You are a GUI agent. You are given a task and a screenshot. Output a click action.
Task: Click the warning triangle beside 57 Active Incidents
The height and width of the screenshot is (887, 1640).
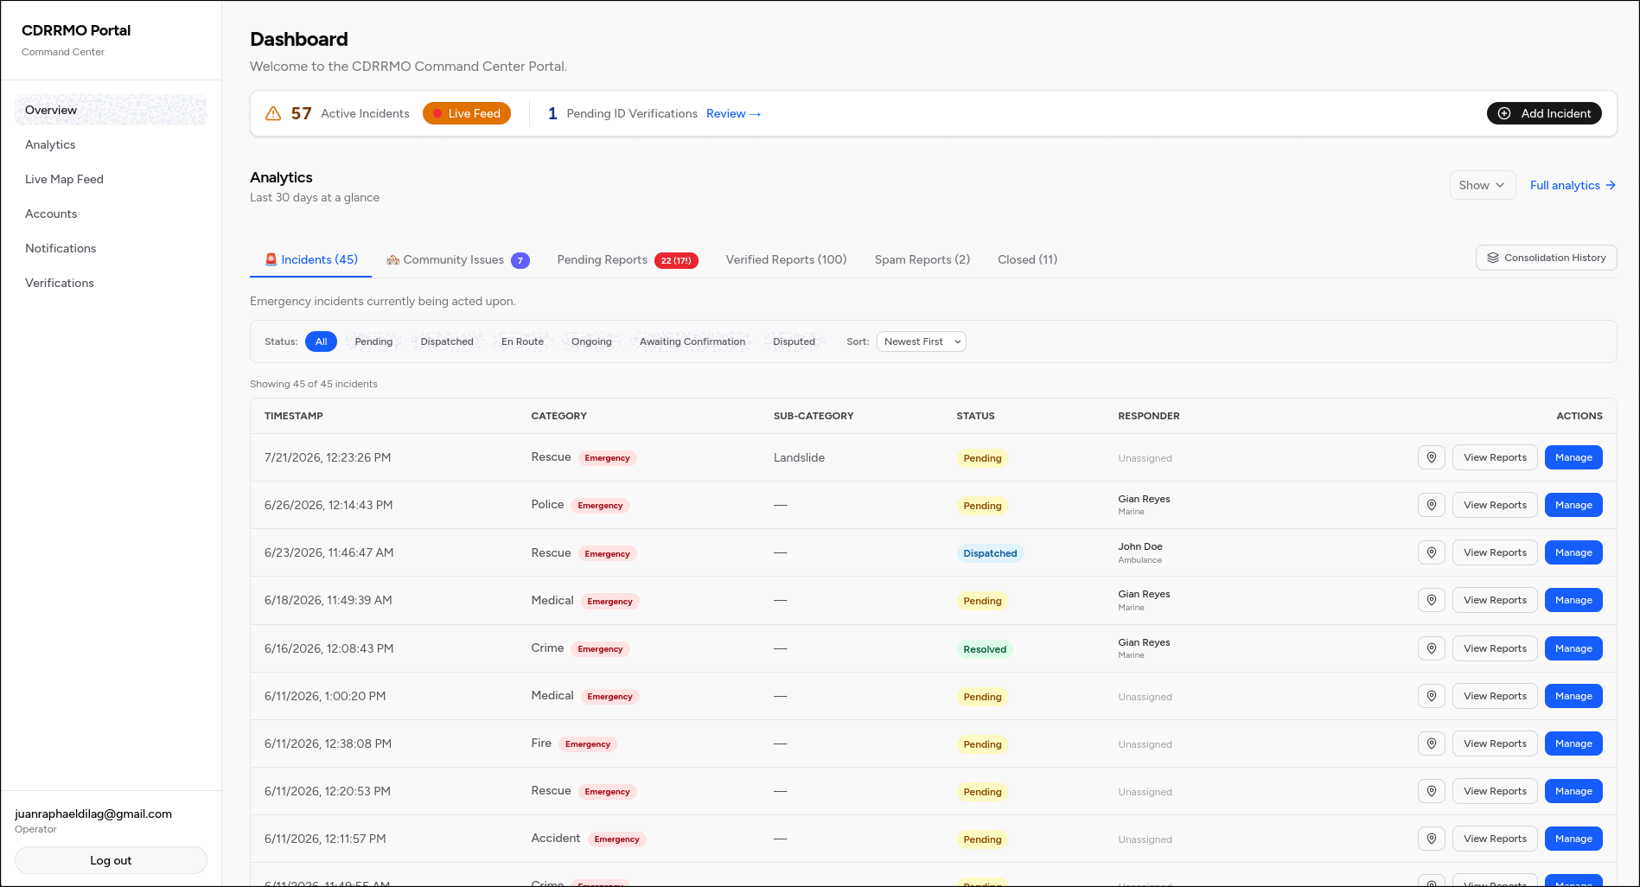tap(273, 113)
